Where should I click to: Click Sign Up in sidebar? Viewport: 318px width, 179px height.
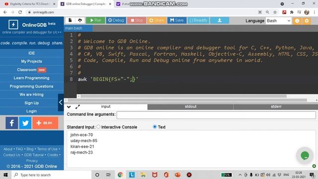point(32,103)
